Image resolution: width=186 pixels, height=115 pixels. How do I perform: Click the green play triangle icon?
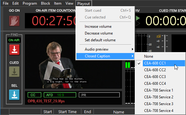point(138,18)
